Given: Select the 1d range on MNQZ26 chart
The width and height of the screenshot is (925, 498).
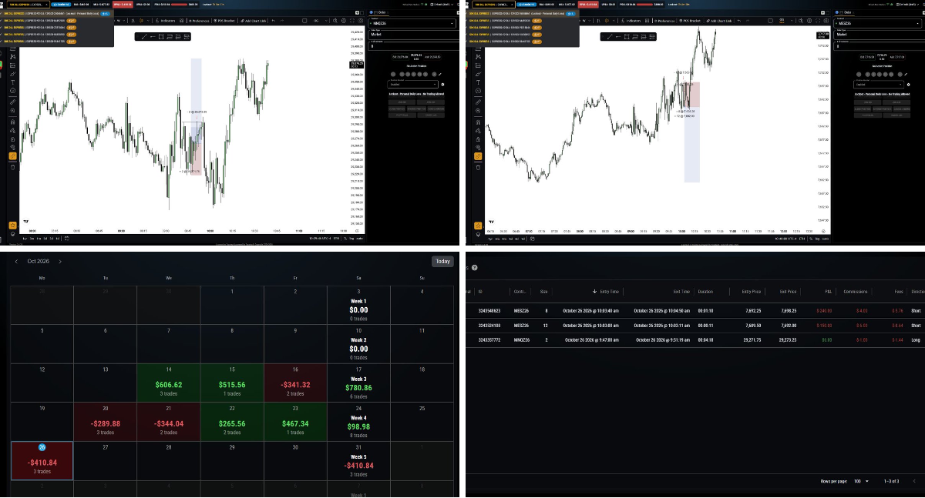Looking at the screenshot, I should (x=58, y=239).
